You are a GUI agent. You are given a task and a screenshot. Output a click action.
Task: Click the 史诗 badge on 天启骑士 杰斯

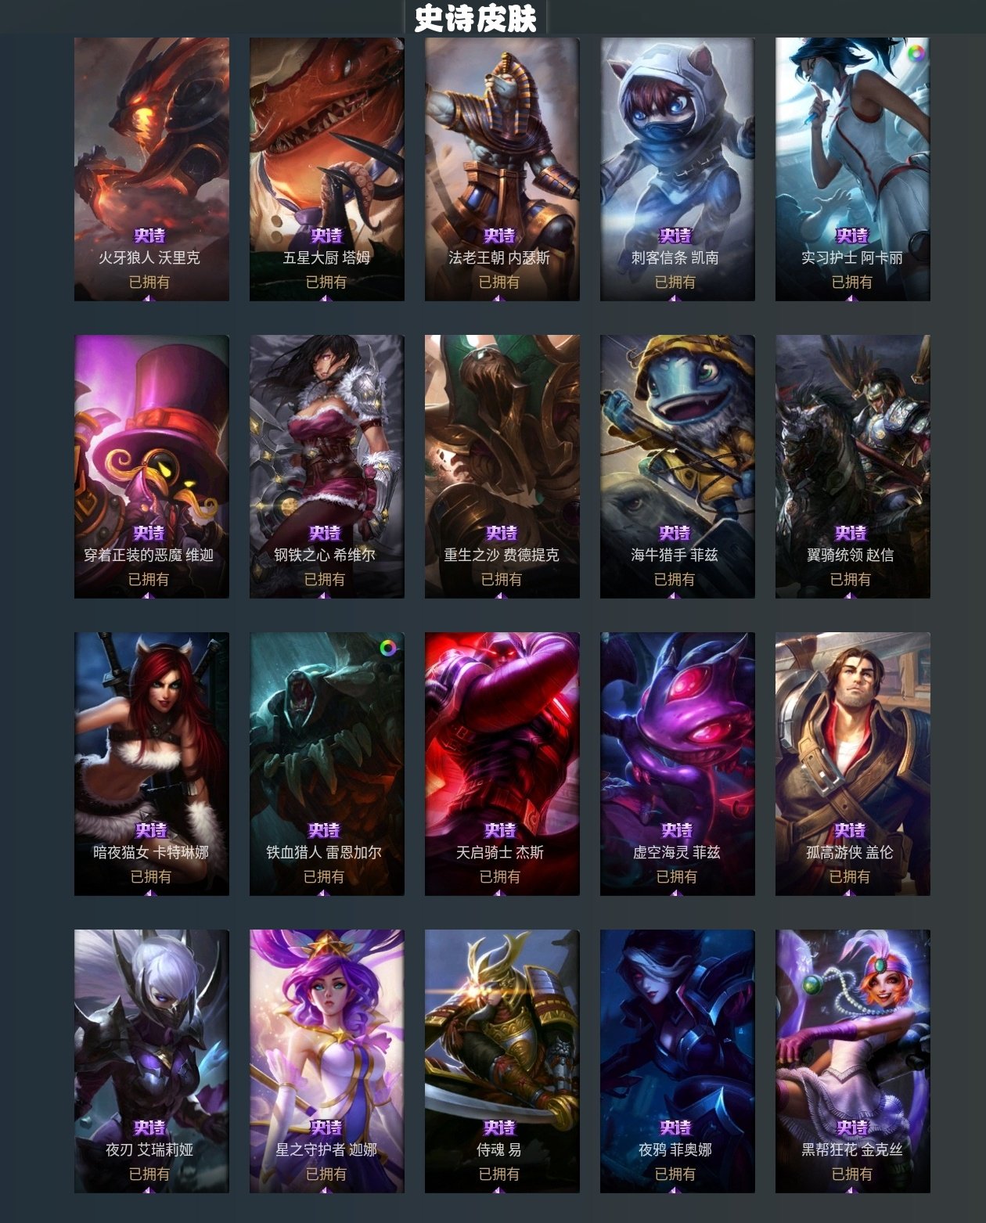coord(500,830)
